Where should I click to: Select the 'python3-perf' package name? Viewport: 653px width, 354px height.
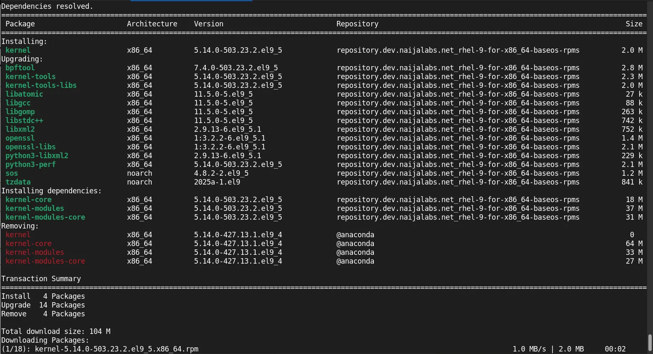click(x=31, y=164)
